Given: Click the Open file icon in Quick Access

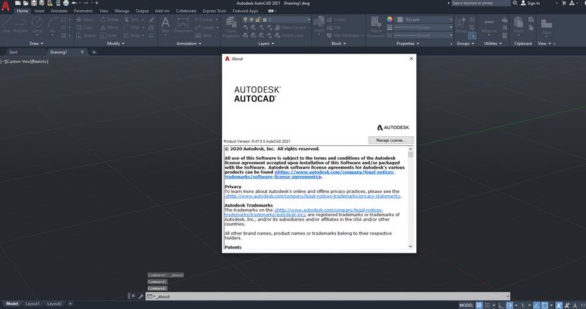Looking at the screenshot, I should [26, 3].
